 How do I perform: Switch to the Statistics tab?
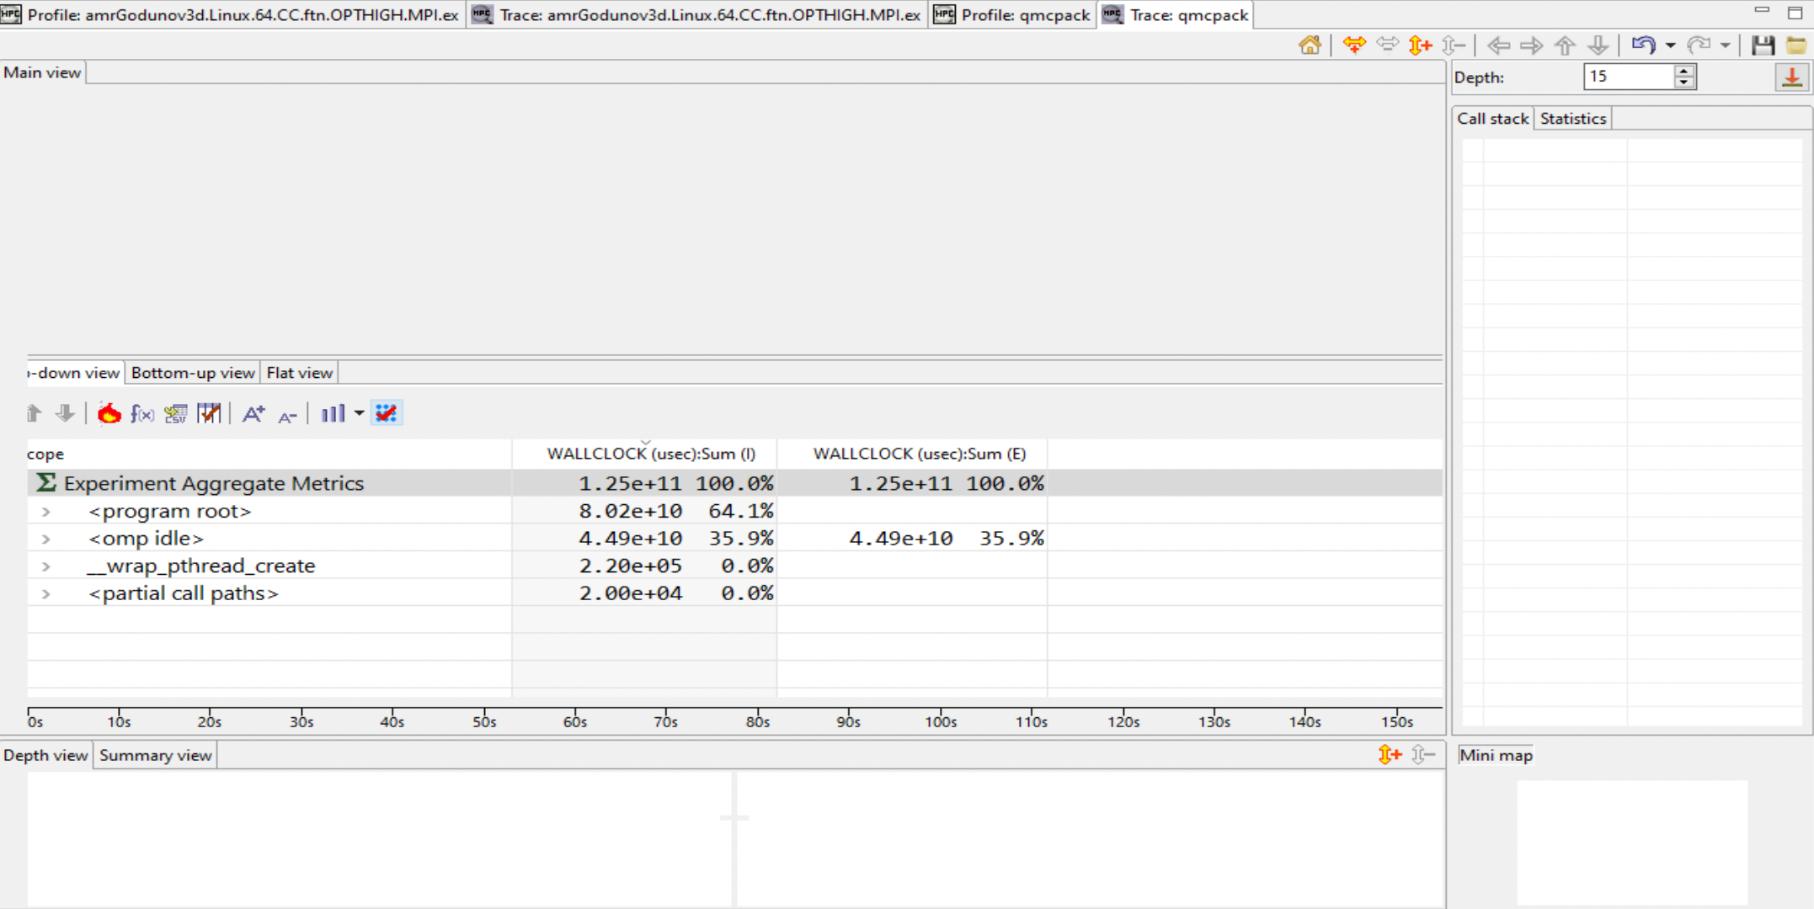point(1572,118)
